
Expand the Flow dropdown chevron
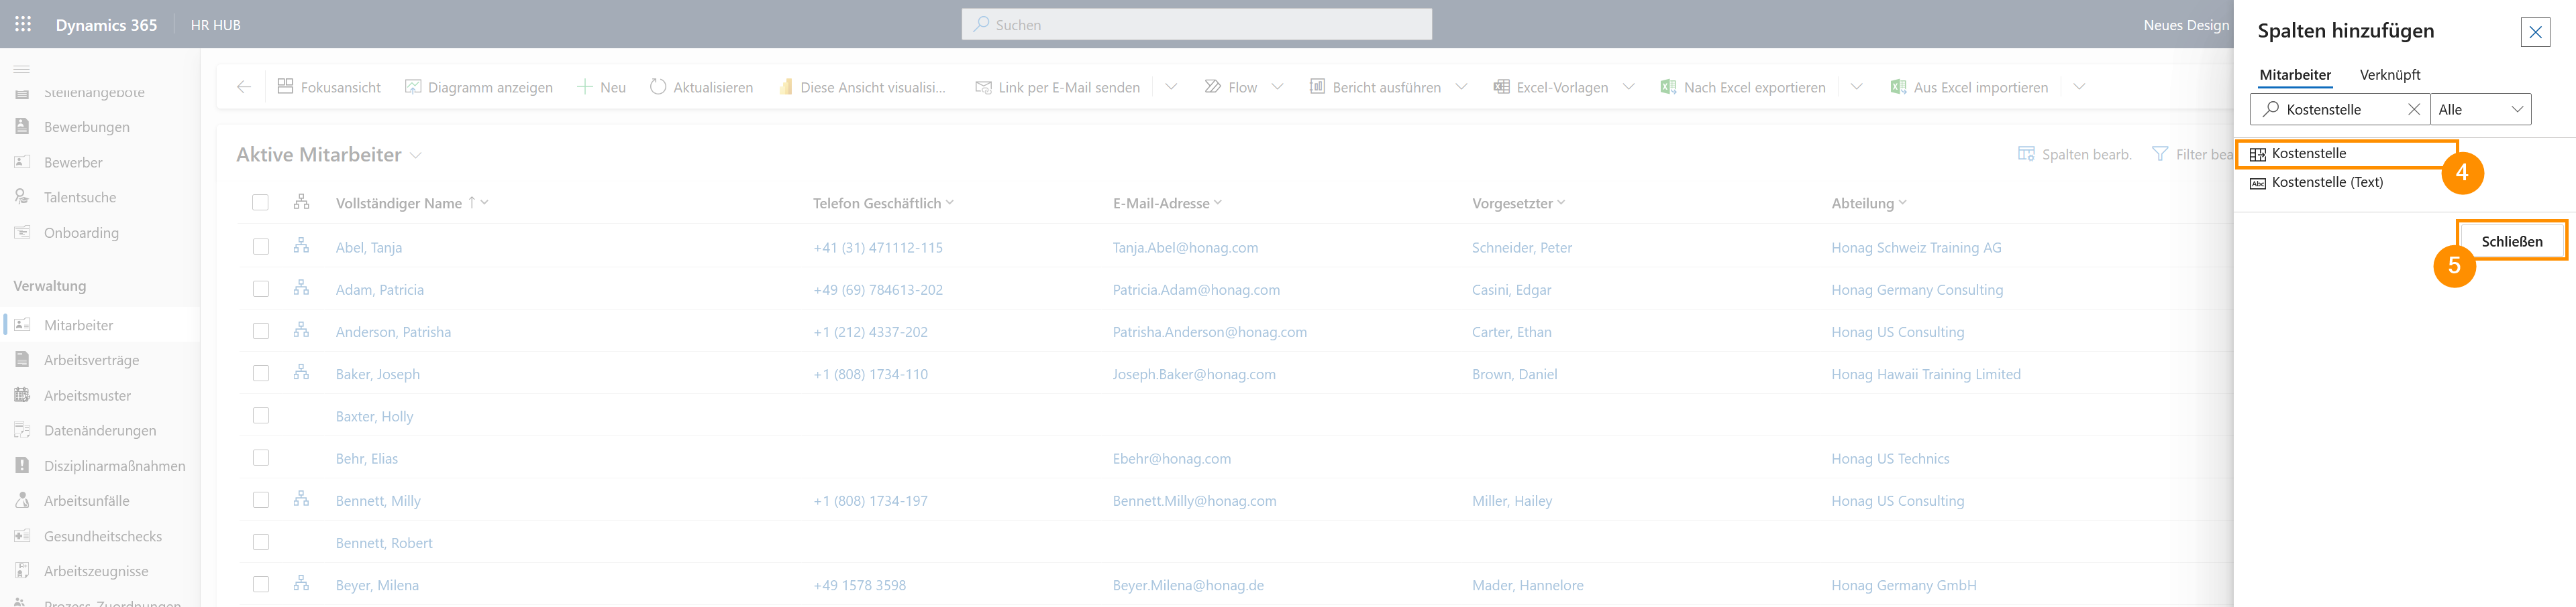(x=1277, y=87)
